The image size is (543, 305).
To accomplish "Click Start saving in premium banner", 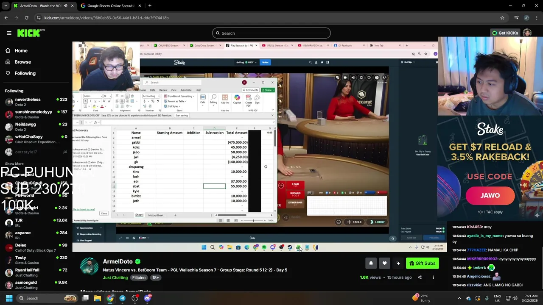I will click(181, 116).
